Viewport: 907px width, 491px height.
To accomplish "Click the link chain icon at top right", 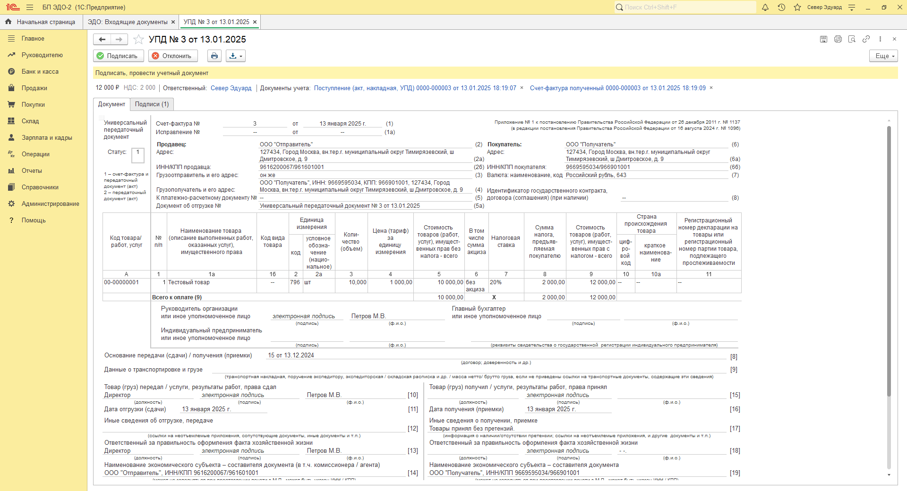I will 866,39.
